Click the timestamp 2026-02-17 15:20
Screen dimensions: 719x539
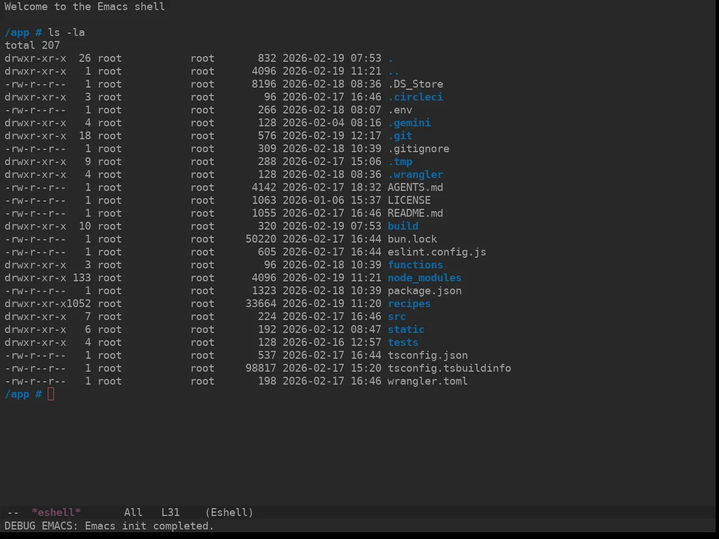tap(332, 368)
